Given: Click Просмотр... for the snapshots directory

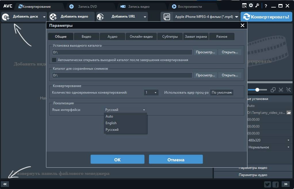Looking at the screenshot, I should (x=205, y=75).
